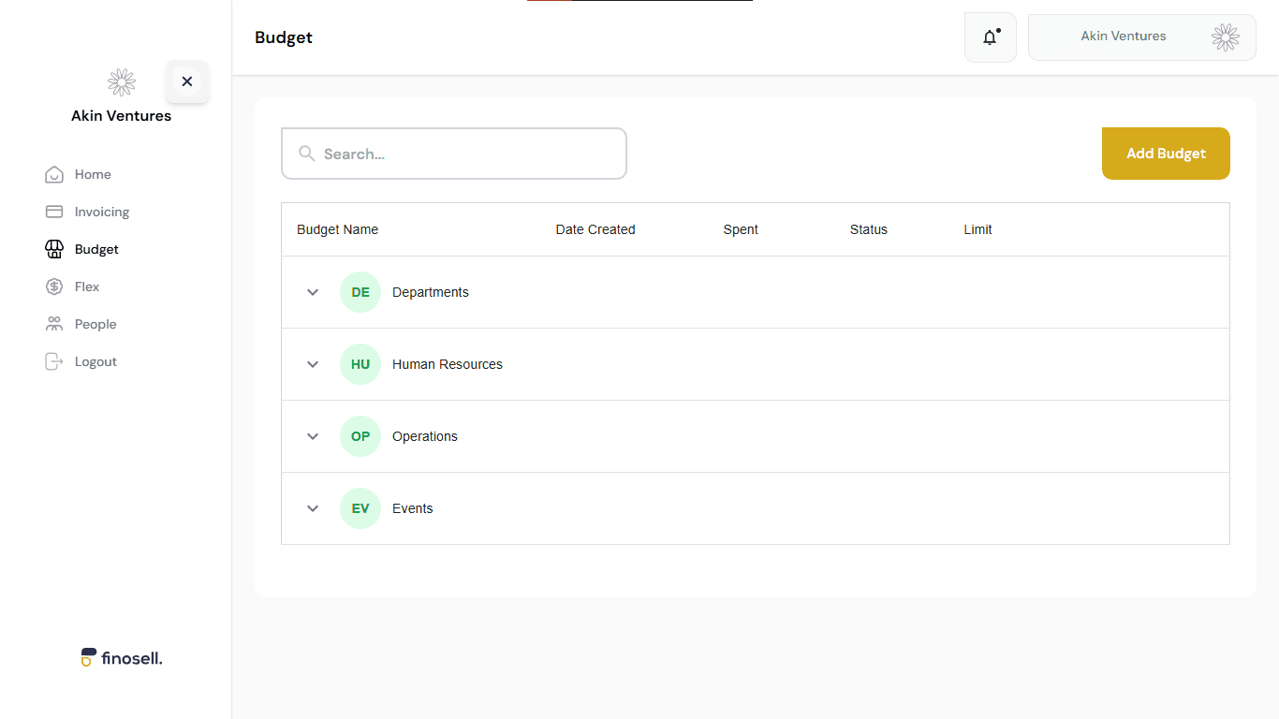Select the Human Resources budget name
1279x719 pixels.
pos(447,364)
